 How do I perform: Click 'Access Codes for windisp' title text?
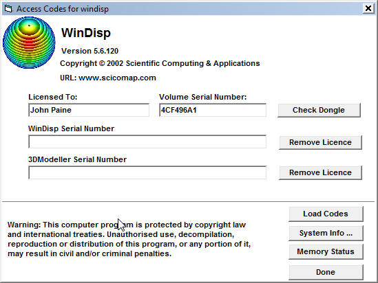pyautogui.click(x=63, y=9)
